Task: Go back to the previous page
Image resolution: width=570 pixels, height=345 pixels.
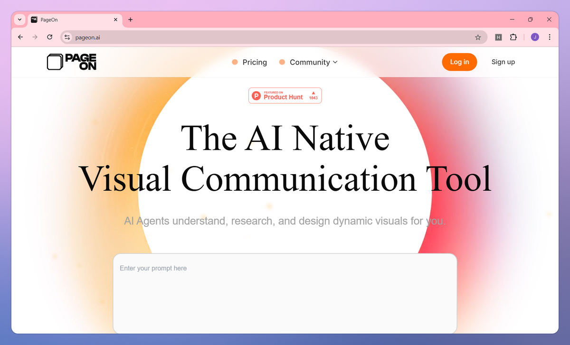Action: click(x=20, y=37)
